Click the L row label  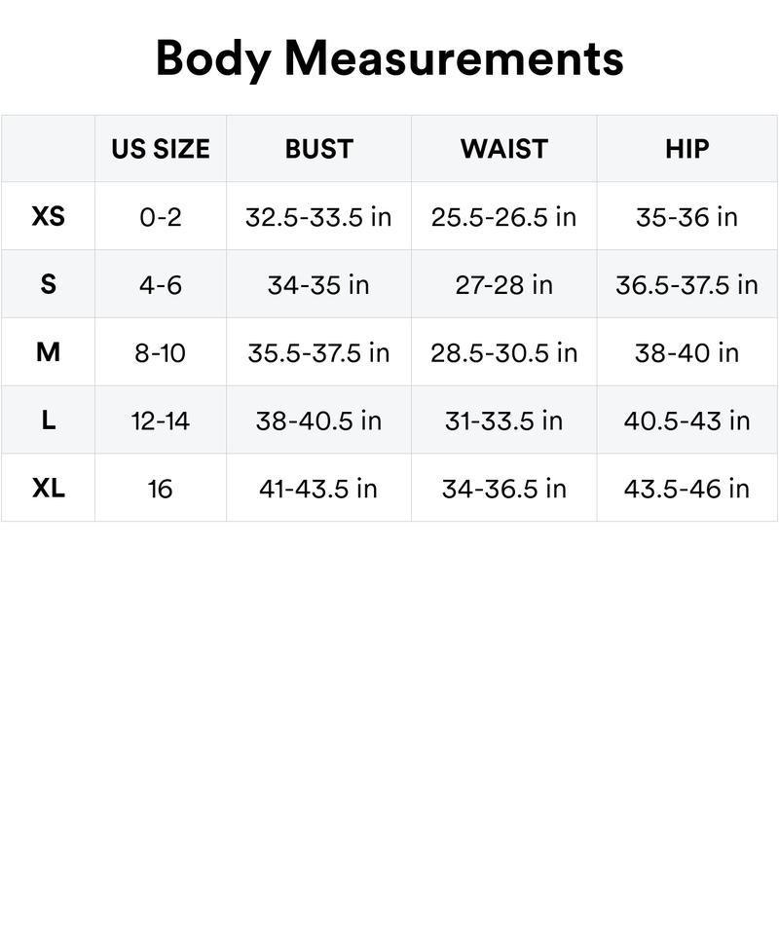click(x=48, y=420)
